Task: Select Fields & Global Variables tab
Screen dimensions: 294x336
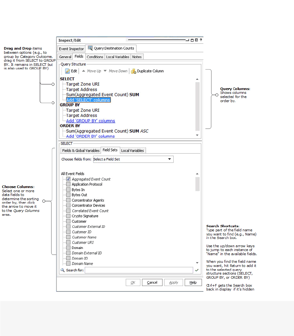Action: 81,150
